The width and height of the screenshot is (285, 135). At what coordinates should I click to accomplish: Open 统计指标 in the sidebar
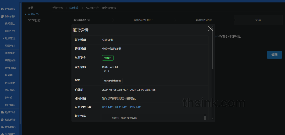coord(10,90)
